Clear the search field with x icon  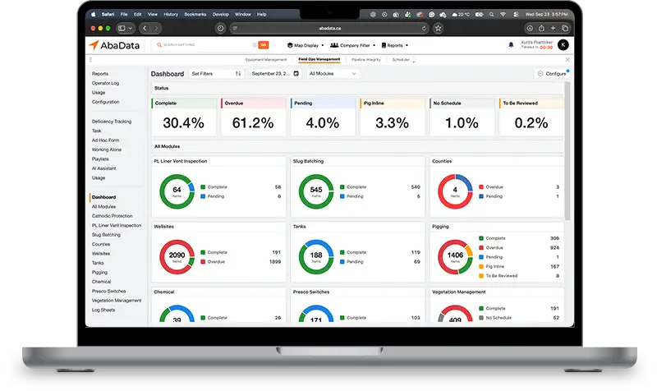[x=255, y=45]
